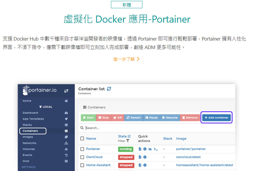
Task: Open Host in the sidebar
Action: tap(26, 161)
